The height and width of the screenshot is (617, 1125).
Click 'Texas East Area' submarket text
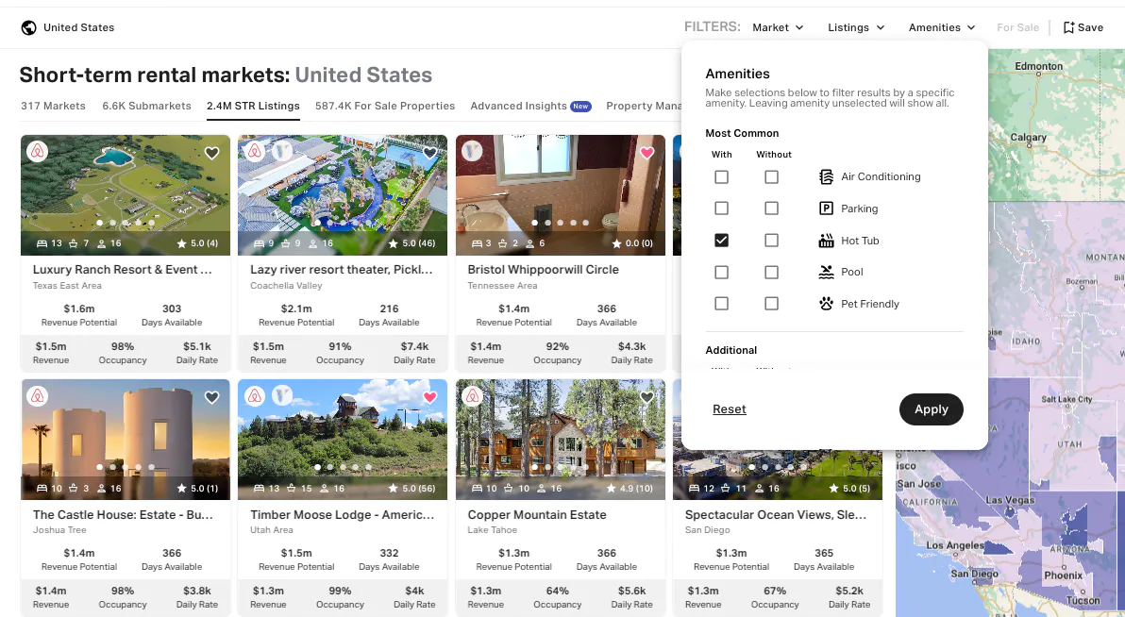pyautogui.click(x=67, y=286)
